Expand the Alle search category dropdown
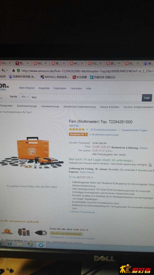The height and width of the screenshot is (275, 154). click(25, 97)
